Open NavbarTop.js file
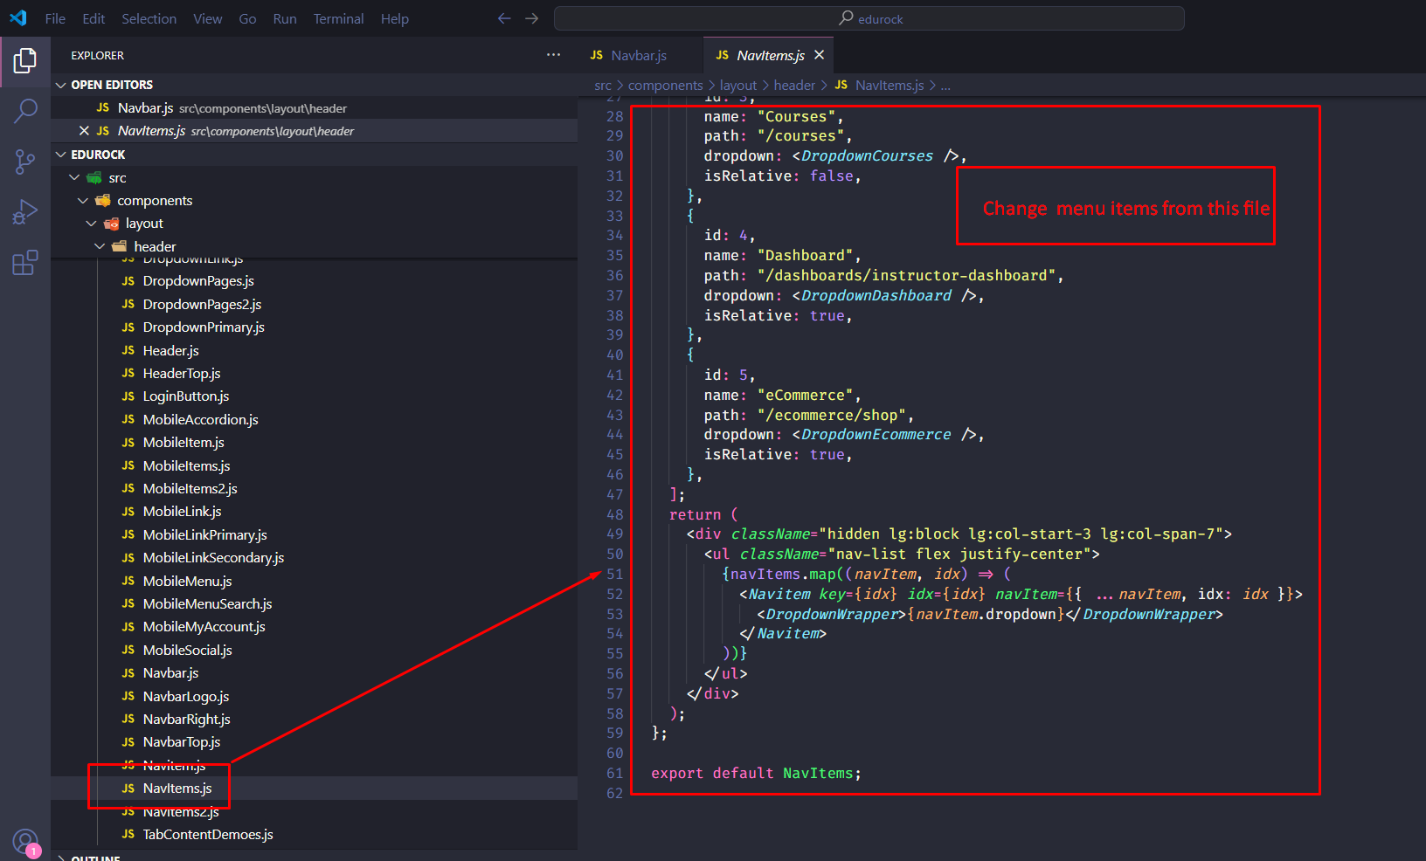 click(x=314, y=742)
